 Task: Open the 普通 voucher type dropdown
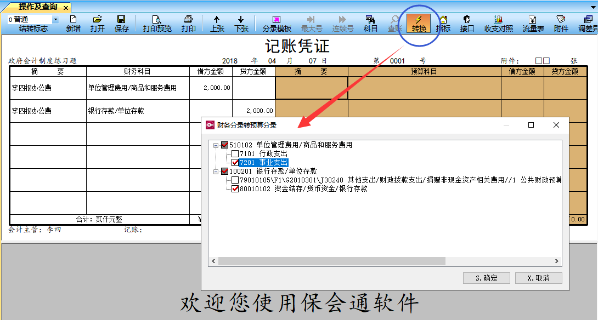click(x=55, y=19)
